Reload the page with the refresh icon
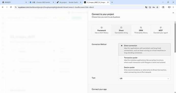 pos(11,7)
